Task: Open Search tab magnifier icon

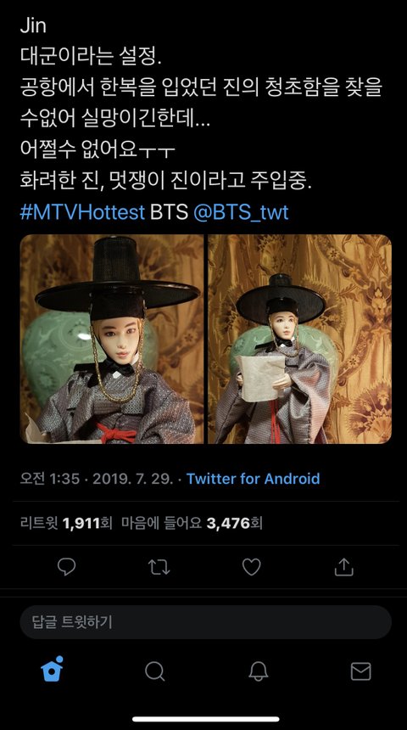Action: (154, 671)
